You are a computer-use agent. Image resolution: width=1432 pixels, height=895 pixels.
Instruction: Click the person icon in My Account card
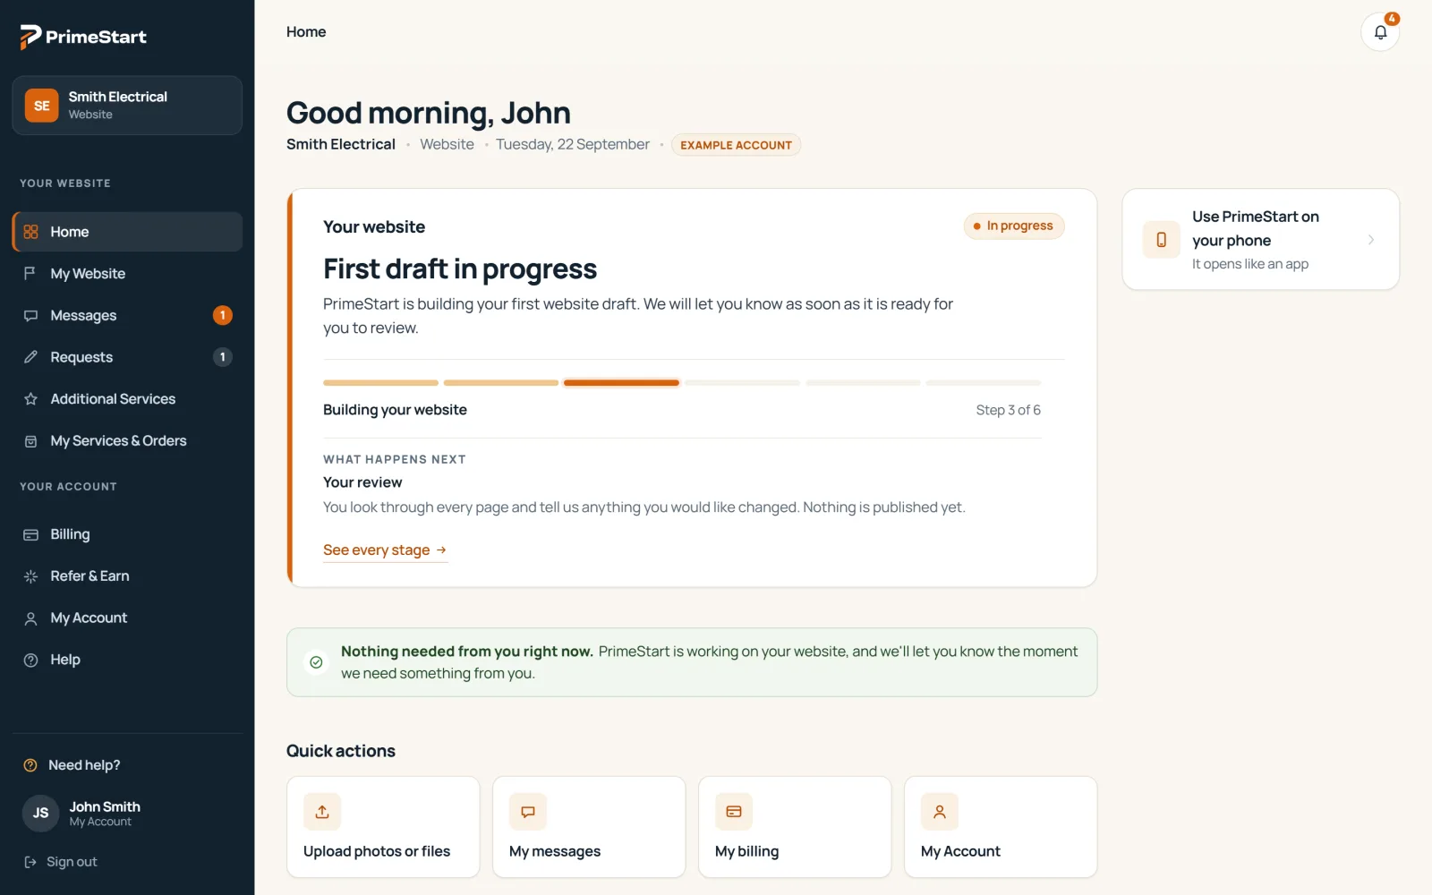(940, 812)
